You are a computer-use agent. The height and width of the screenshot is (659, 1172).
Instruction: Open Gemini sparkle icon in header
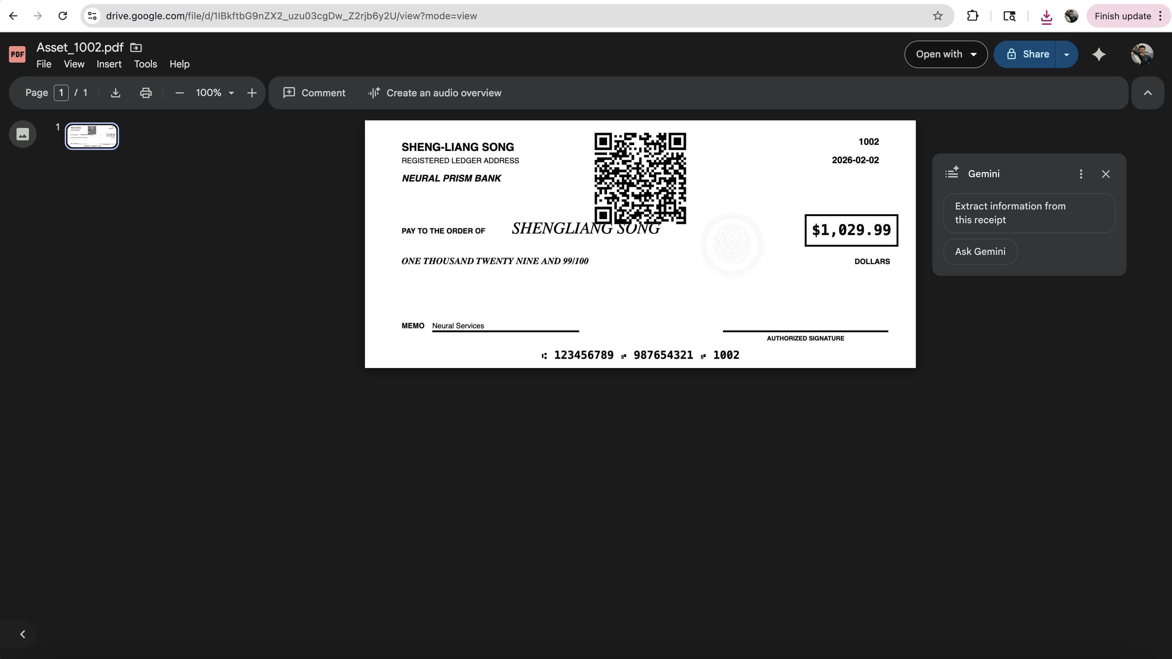coord(1099,55)
